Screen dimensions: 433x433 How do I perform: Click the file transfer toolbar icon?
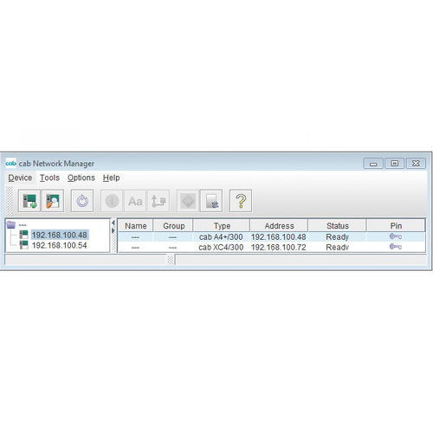[211, 201]
